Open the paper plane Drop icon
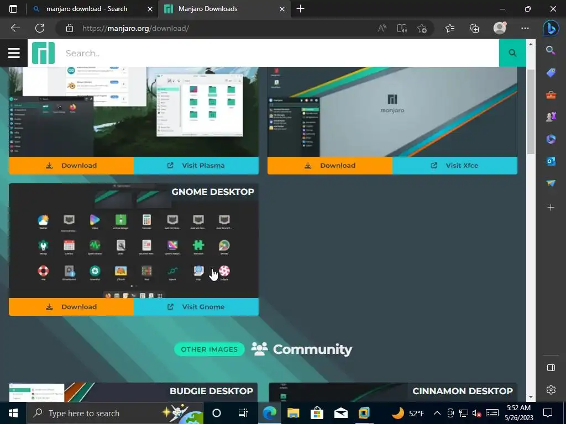 551,183
